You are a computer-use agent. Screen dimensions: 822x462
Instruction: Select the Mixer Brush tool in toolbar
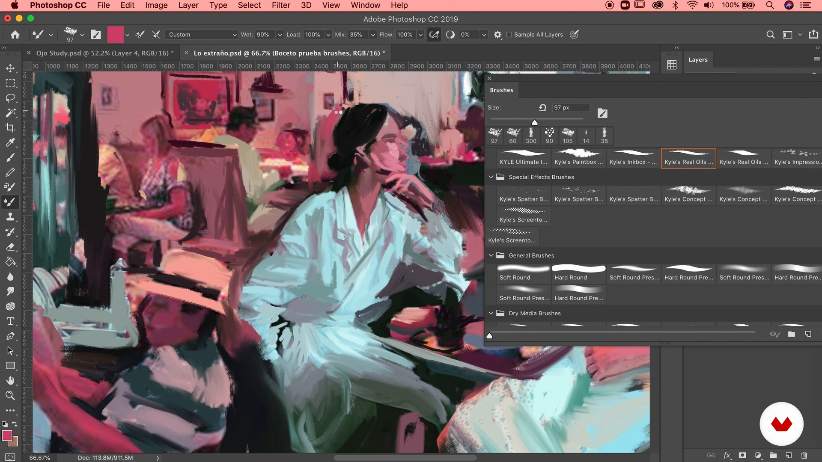click(x=10, y=202)
